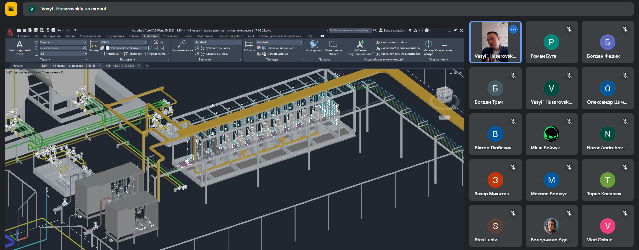Open the ISO-25 dimension style dropdown
The image size is (639, 250).
pos(123,42)
